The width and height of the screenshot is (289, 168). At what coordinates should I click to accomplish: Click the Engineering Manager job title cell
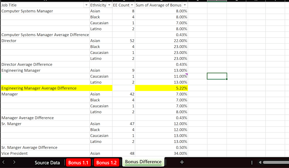click(x=45, y=70)
